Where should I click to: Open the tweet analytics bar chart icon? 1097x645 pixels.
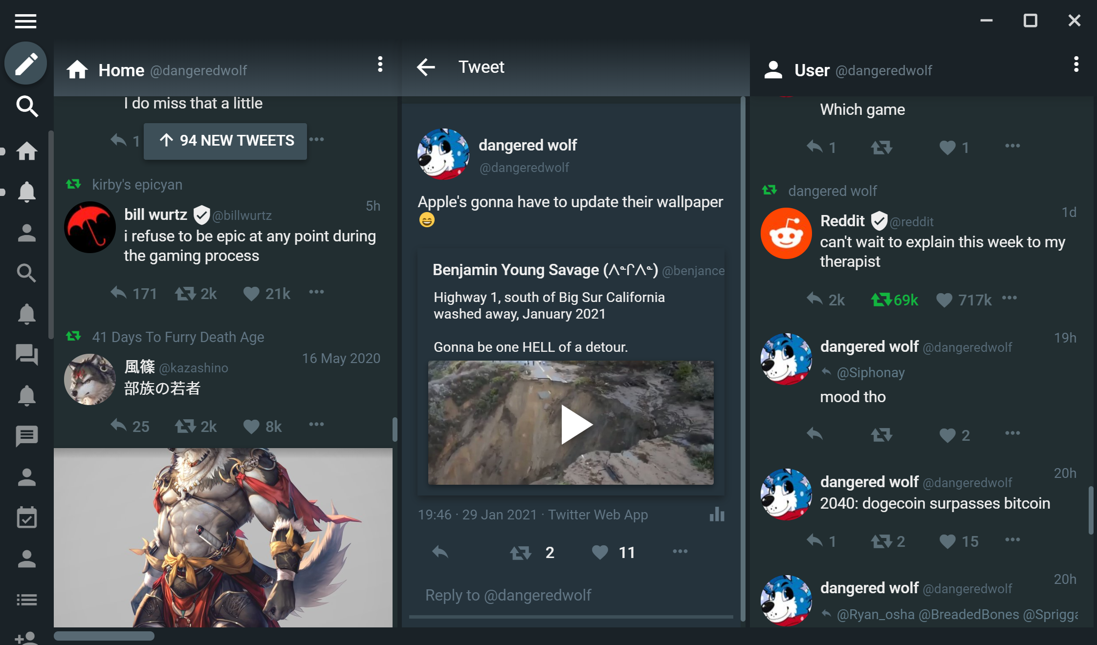(x=717, y=515)
